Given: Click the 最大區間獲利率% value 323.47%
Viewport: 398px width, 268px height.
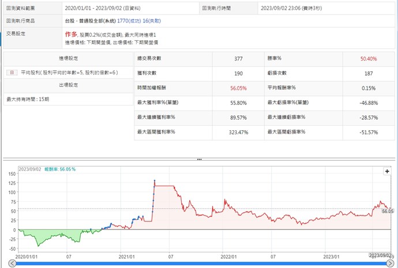Looking at the screenshot, I should click(238, 133).
